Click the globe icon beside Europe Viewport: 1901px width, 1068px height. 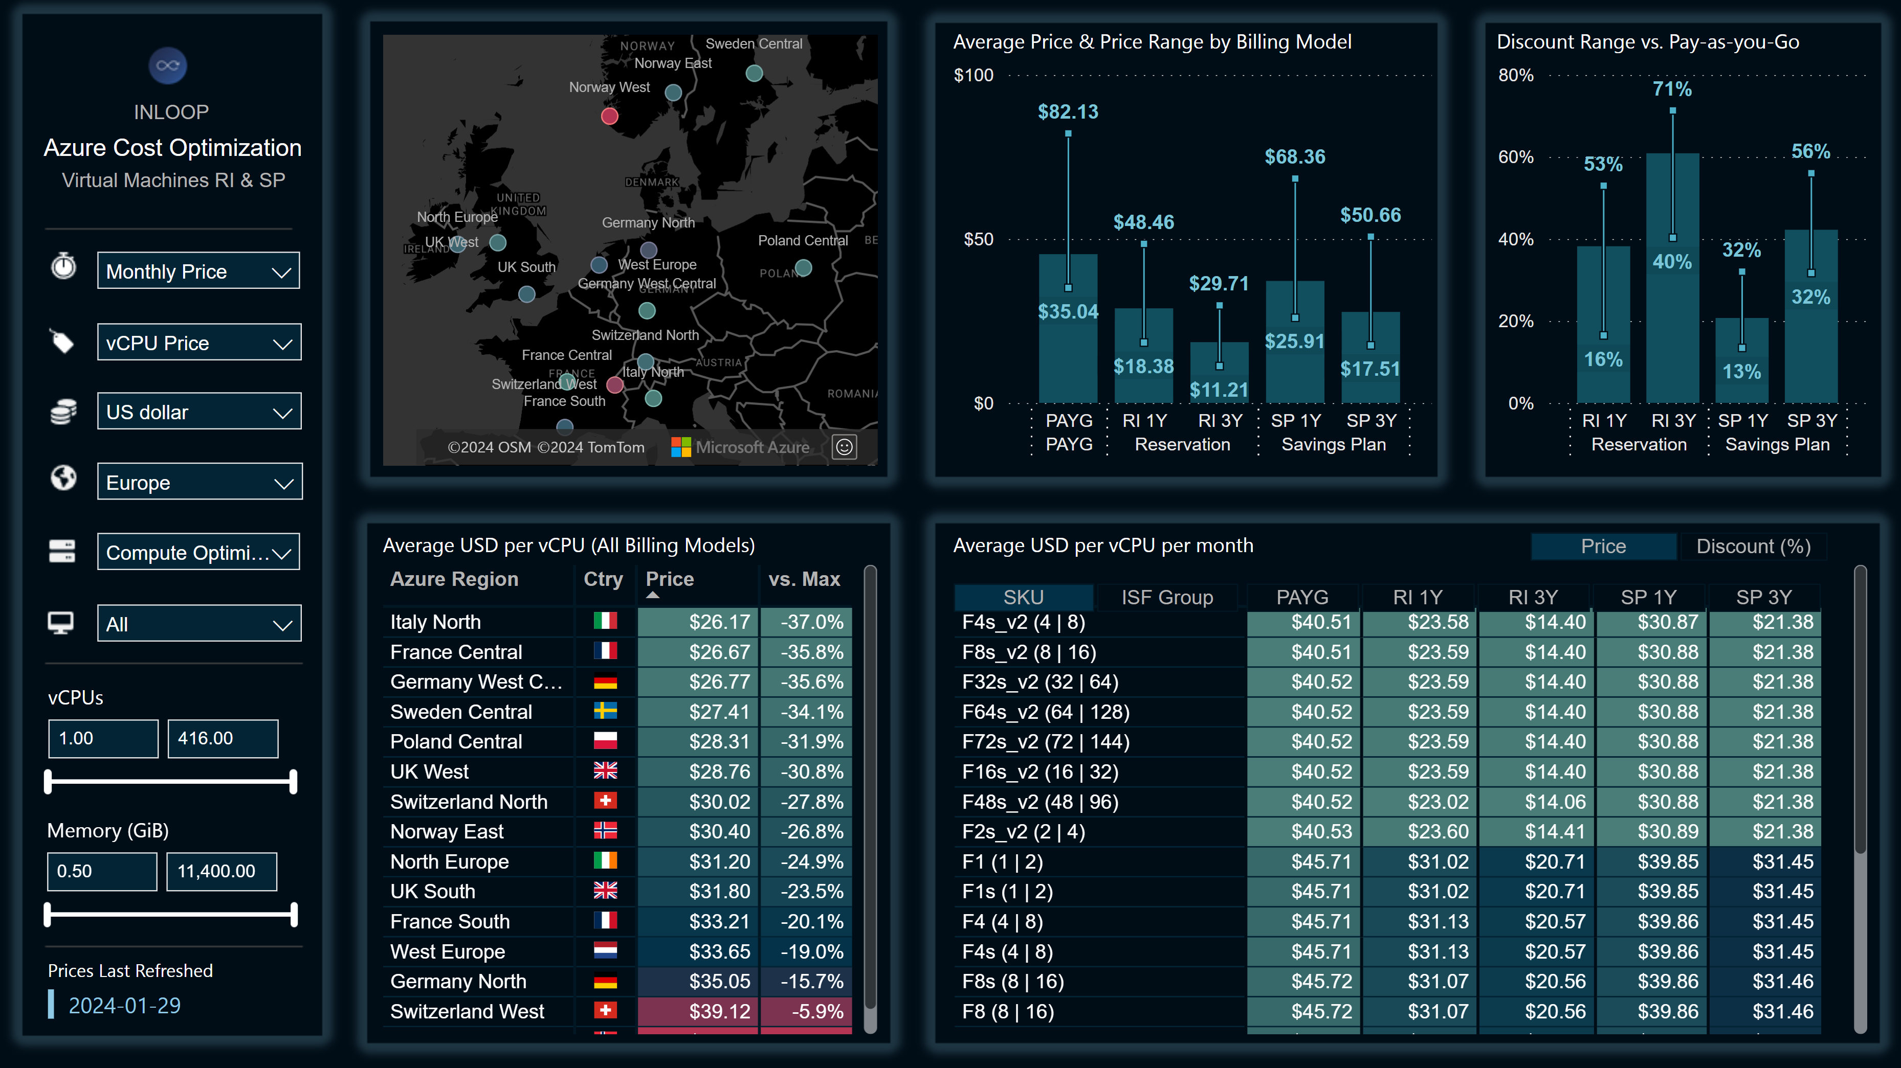tap(63, 477)
